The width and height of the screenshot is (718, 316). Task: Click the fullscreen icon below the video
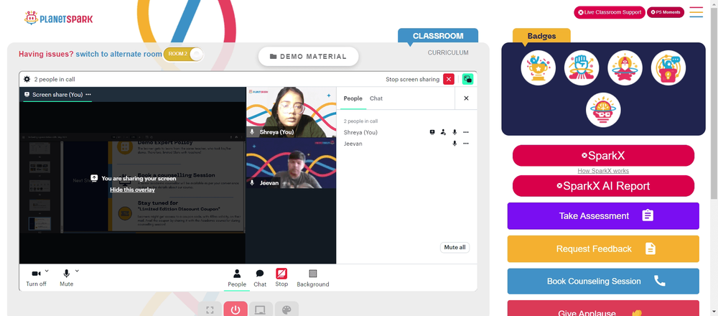tap(210, 310)
